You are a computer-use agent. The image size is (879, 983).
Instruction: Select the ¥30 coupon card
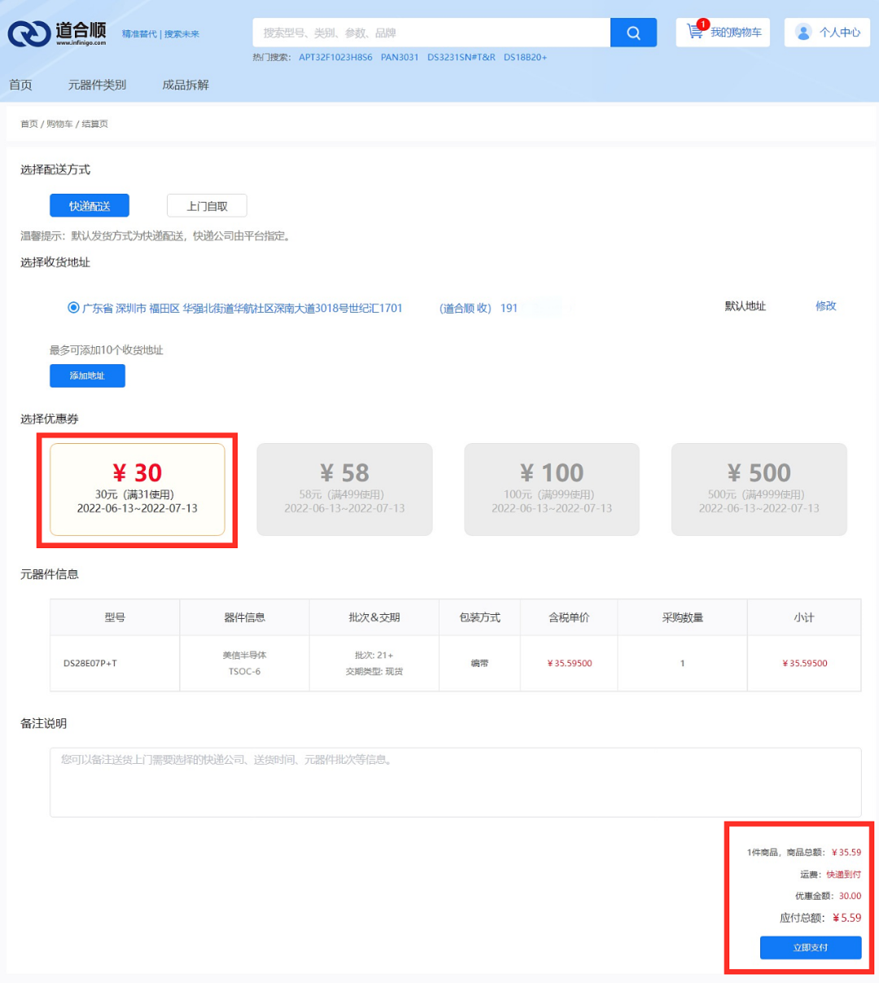click(137, 489)
